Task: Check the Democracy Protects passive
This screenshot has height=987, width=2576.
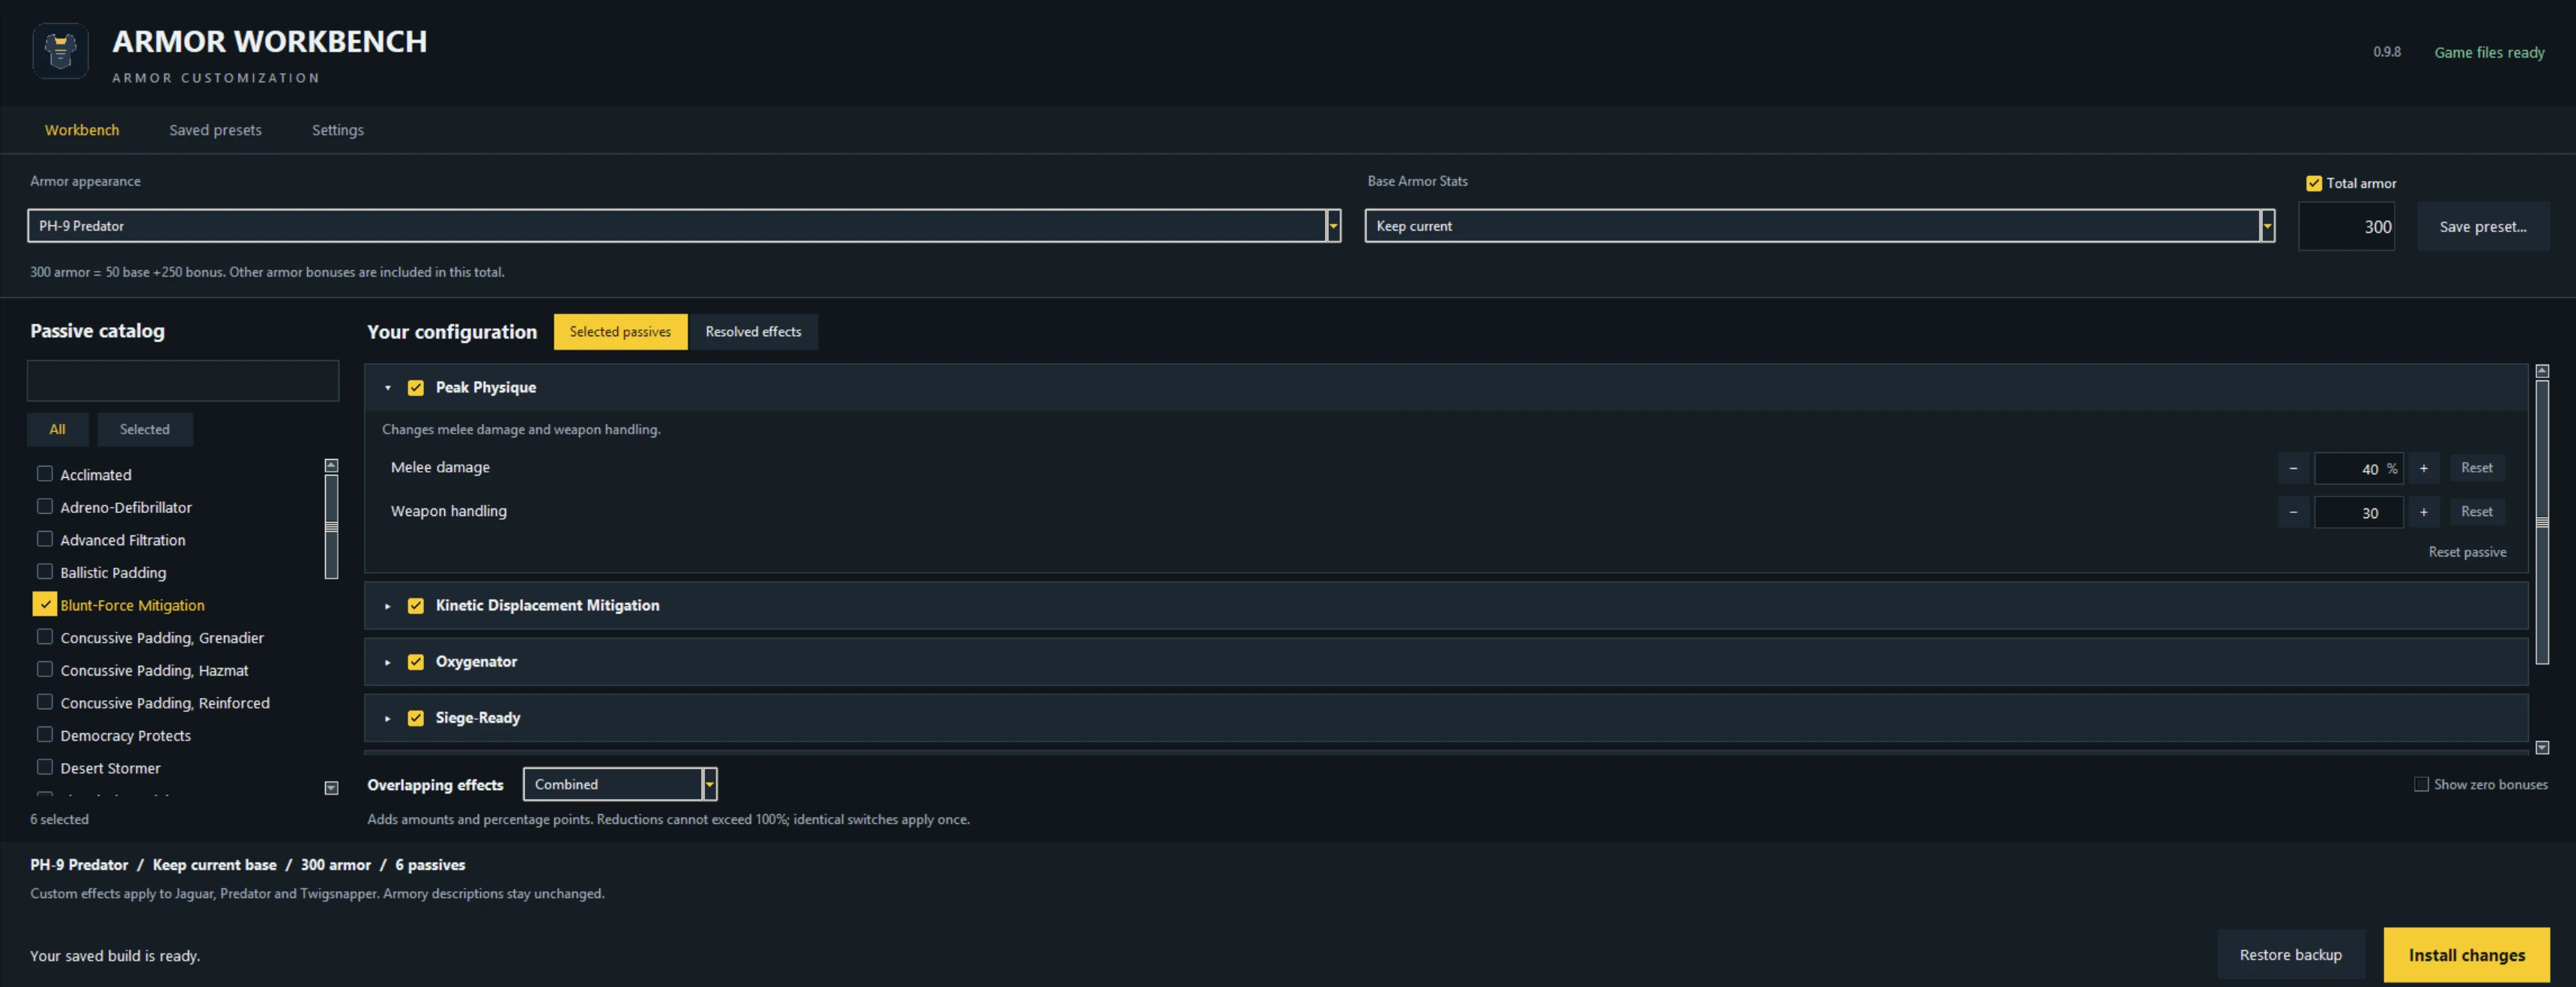Action: (x=45, y=735)
